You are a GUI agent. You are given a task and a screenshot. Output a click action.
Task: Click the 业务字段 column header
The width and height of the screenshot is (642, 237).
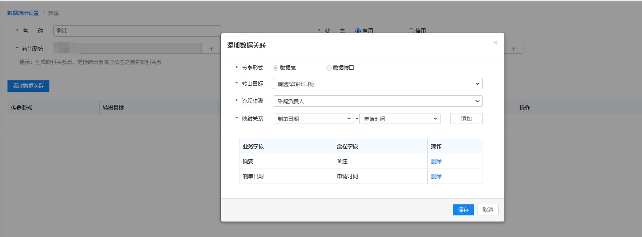coord(253,147)
